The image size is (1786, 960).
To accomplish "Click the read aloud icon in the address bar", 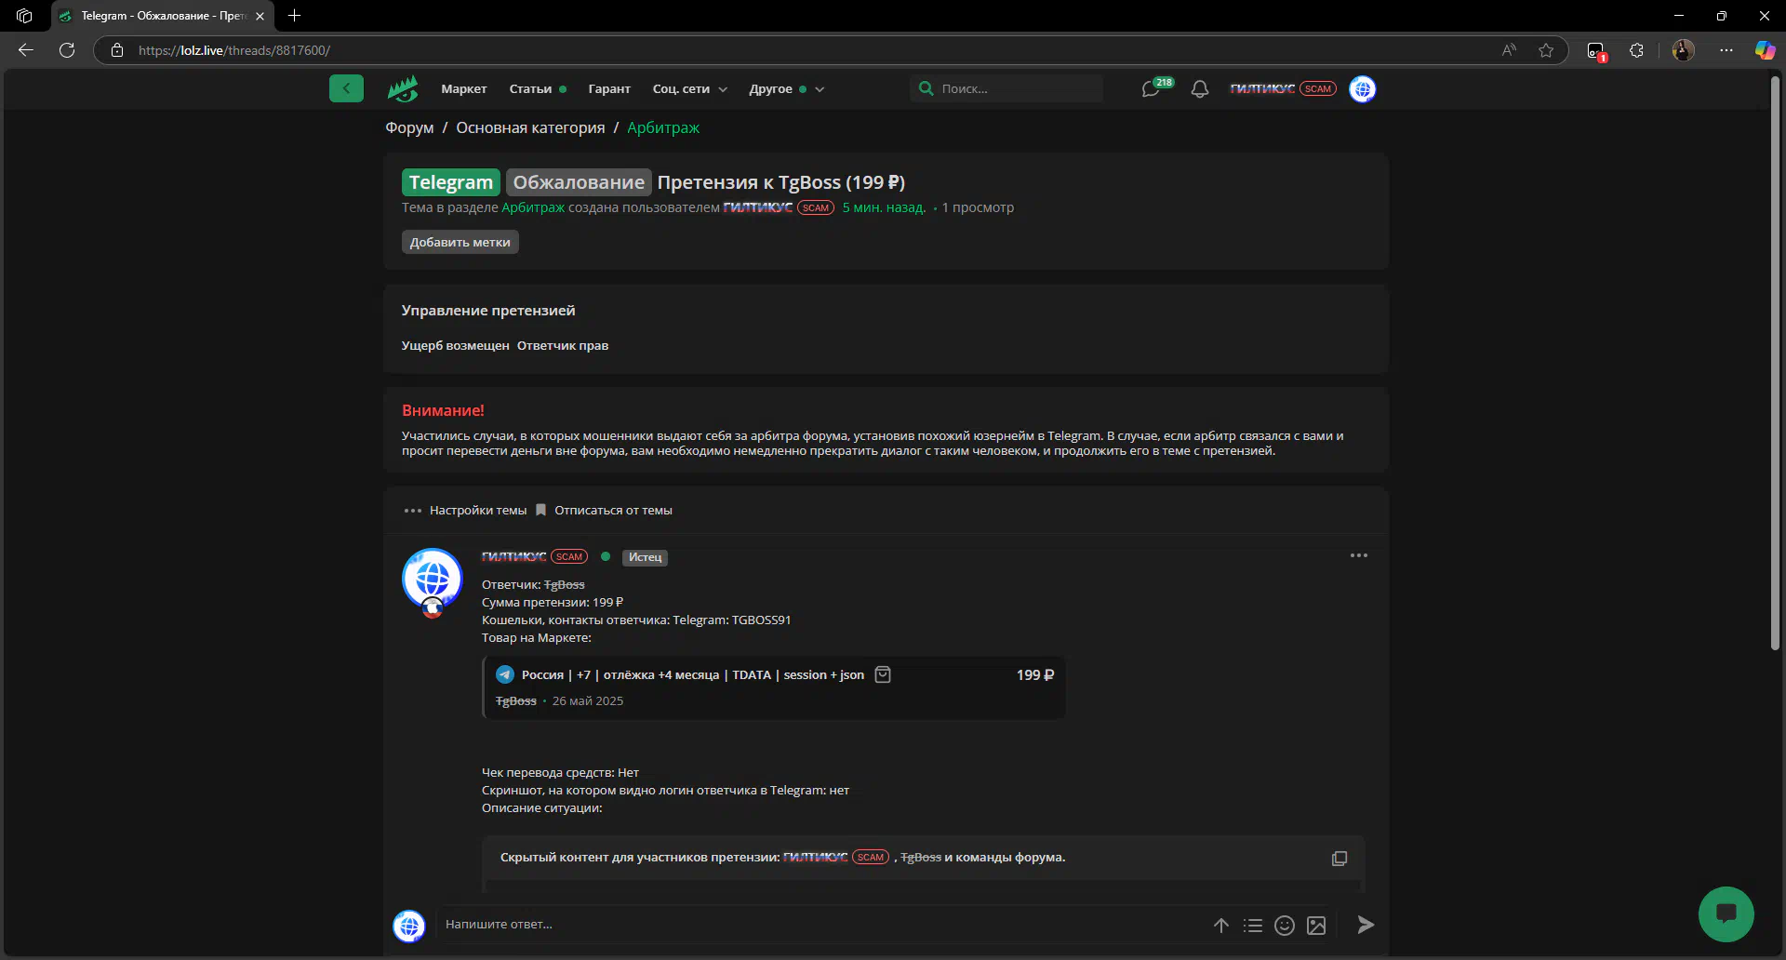I will tap(1509, 50).
